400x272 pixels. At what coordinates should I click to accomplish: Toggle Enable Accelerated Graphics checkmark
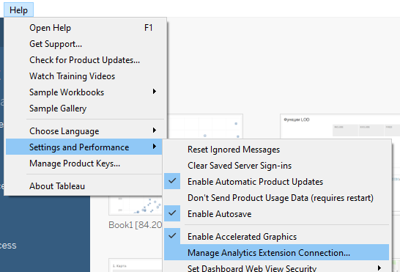point(172,236)
